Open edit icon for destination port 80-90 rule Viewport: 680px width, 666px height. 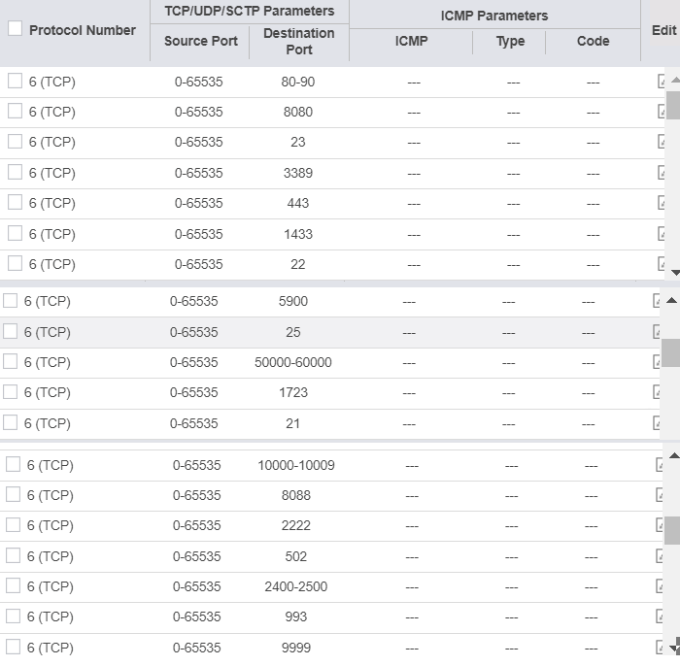coord(662,82)
